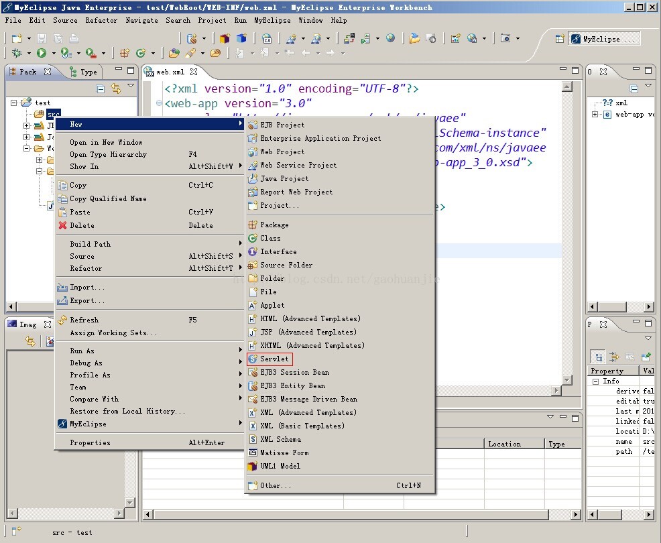Screen dimensions: 661x543
Task: Click the New wizard toolbar icon
Action: pyautogui.click(x=17, y=39)
